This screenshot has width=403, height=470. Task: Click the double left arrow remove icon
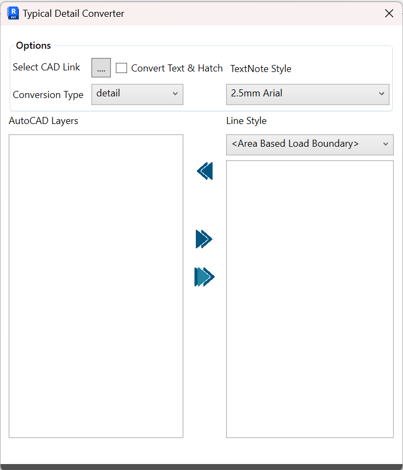(204, 171)
